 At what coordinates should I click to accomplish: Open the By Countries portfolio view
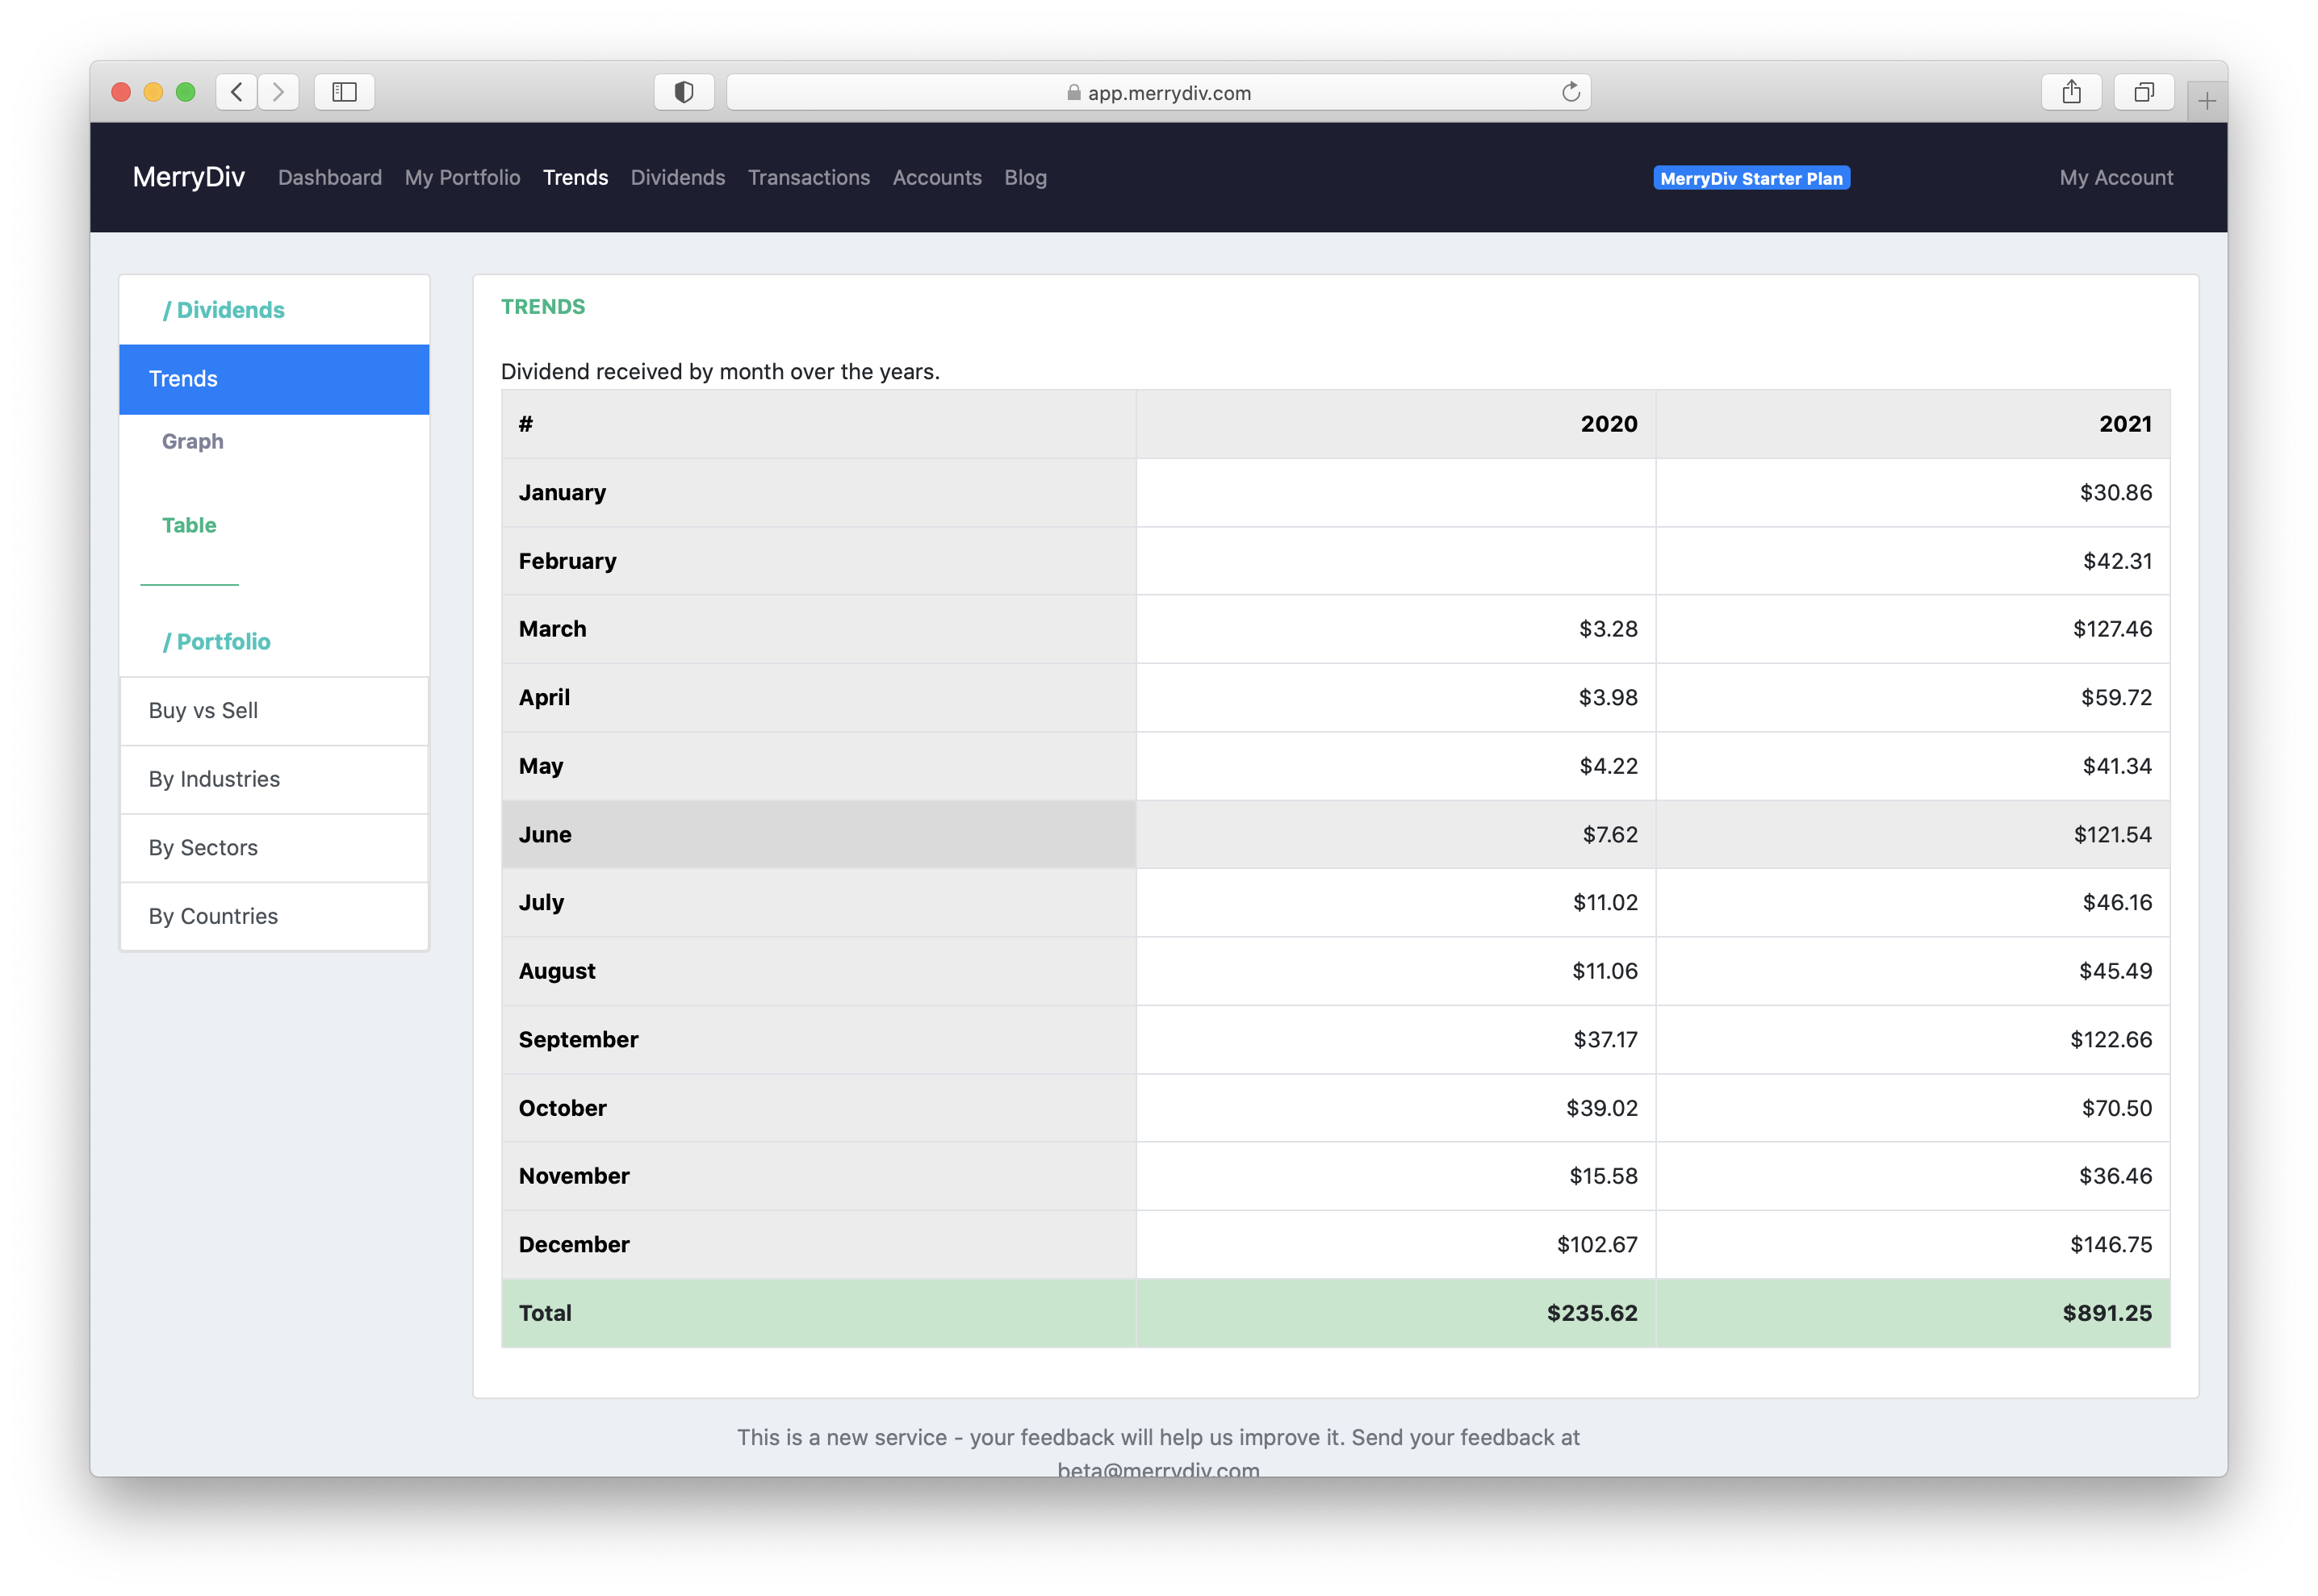coord(213,915)
